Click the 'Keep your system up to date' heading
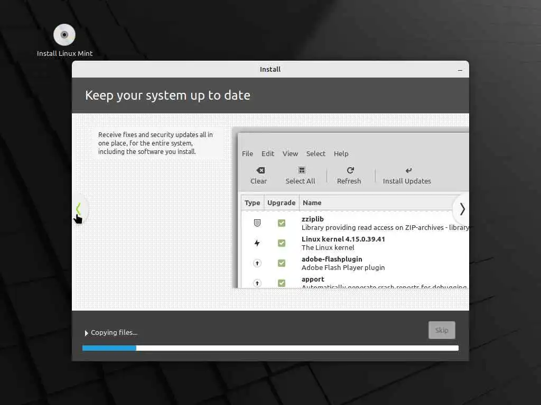Viewport: 541px width, 405px height. pyautogui.click(x=167, y=95)
